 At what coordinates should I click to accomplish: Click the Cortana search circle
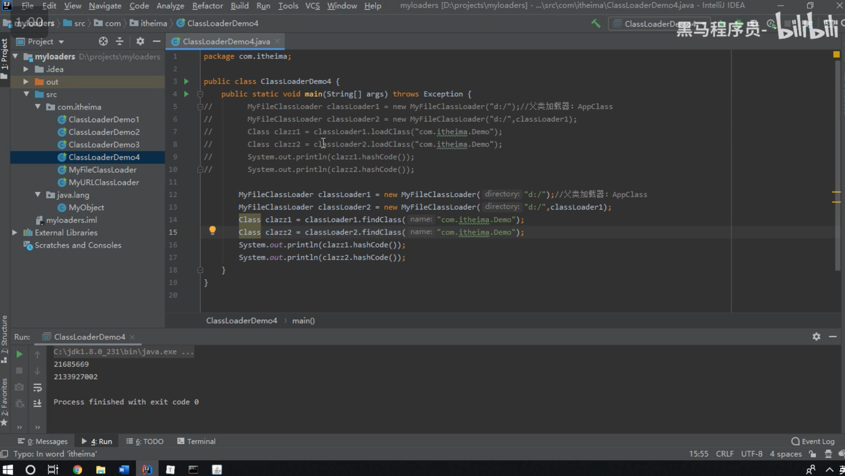[30, 469]
